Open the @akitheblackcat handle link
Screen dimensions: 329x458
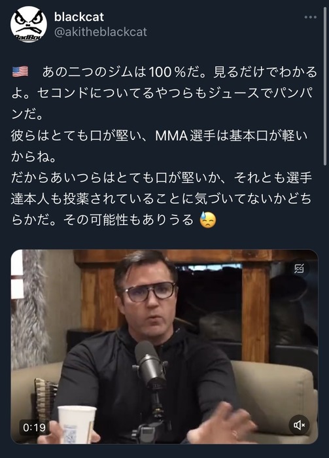click(101, 32)
